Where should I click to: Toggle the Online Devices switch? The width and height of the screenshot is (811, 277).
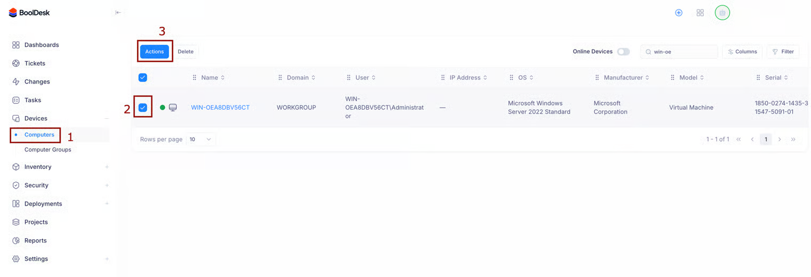623,52
